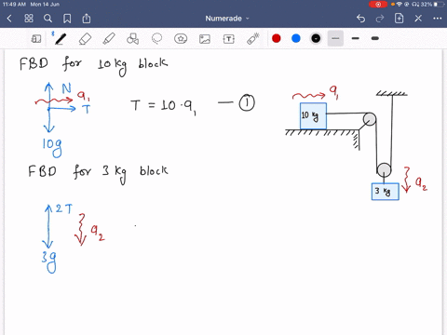Screen dimensions: 447x335
Task: Select the medium stroke width
Action: [356, 38]
